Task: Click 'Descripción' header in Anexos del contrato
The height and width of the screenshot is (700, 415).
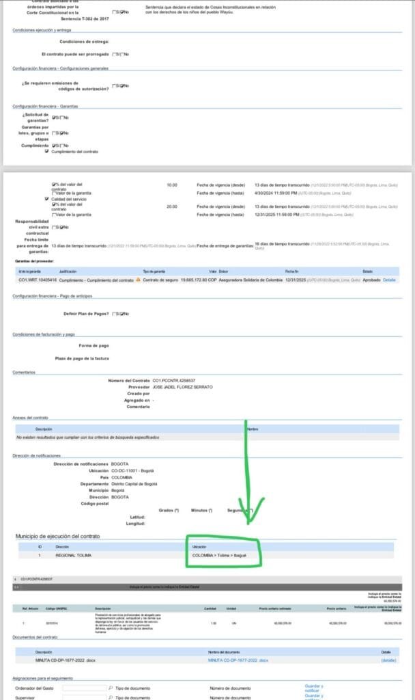Action: click(x=44, y=429)
